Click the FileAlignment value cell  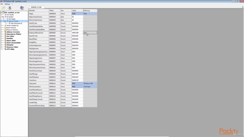pos(77,49)
